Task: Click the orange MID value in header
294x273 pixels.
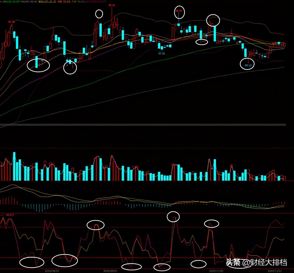Action: (x=64, y=2)
